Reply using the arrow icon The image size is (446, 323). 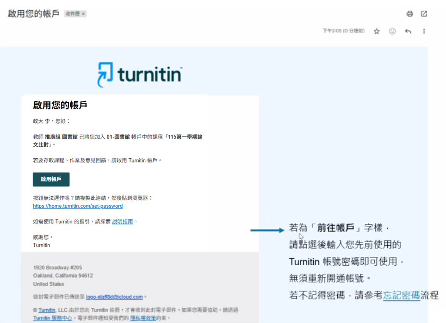click(x=408, y=31)
